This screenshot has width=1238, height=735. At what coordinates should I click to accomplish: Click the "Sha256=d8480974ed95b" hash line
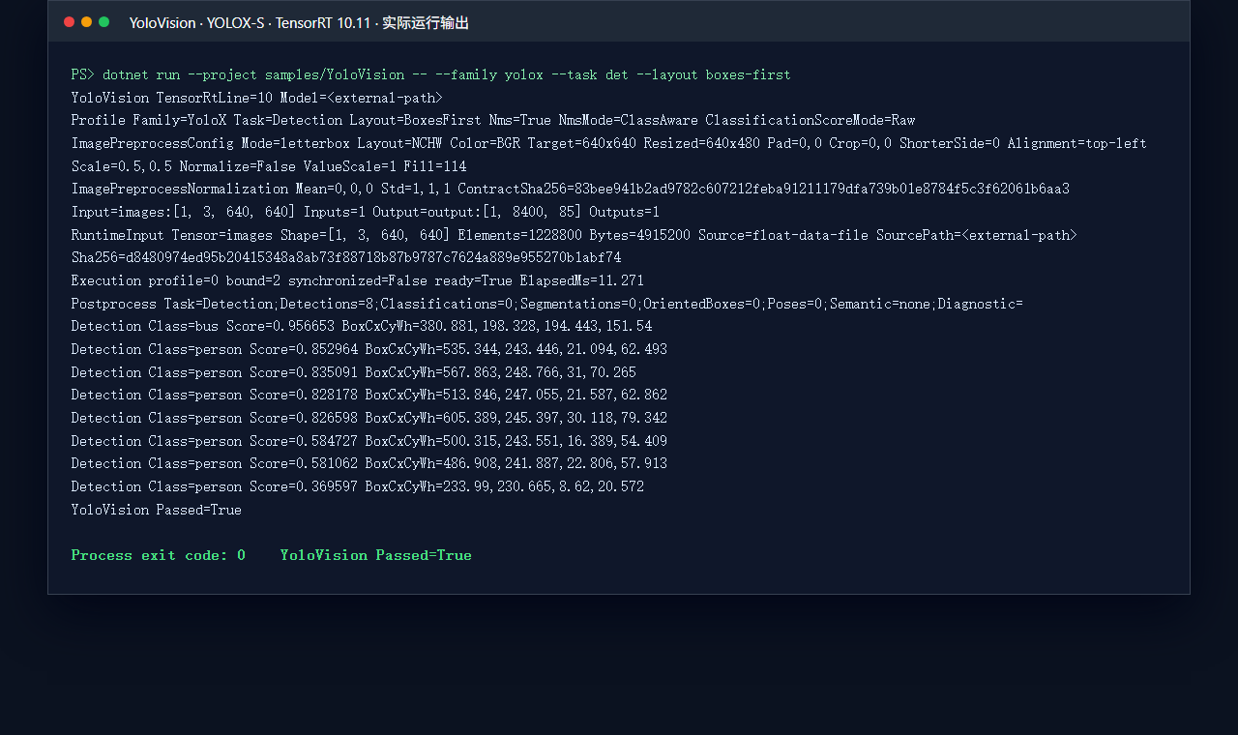pos(346,257)
